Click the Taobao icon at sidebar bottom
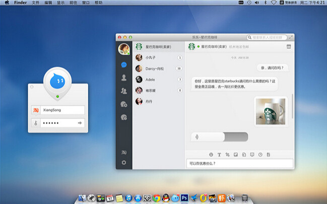This screenshot has width=327, height=204. coord(124,153)
